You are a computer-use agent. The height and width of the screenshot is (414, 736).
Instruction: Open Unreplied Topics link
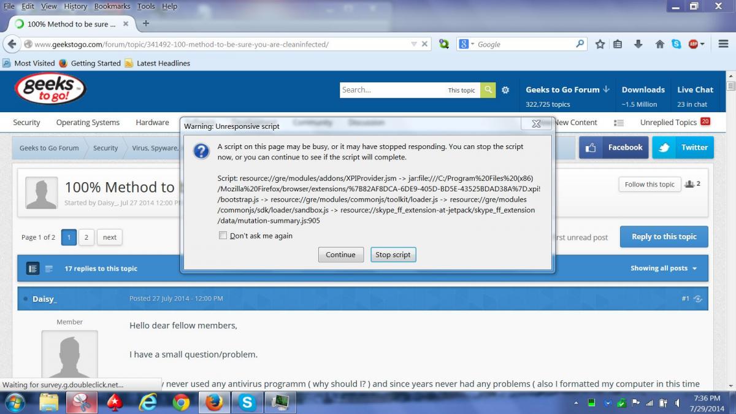(669, 122)
